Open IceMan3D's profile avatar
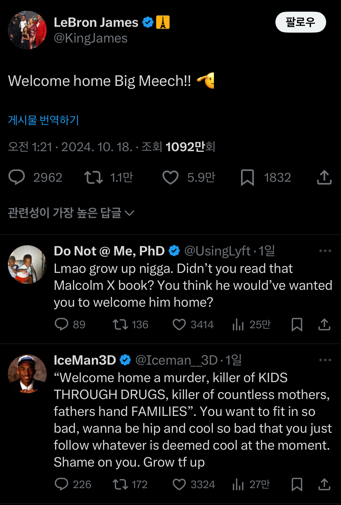The height and width of the screenshot is (505, 341). [x=27, y=374]
